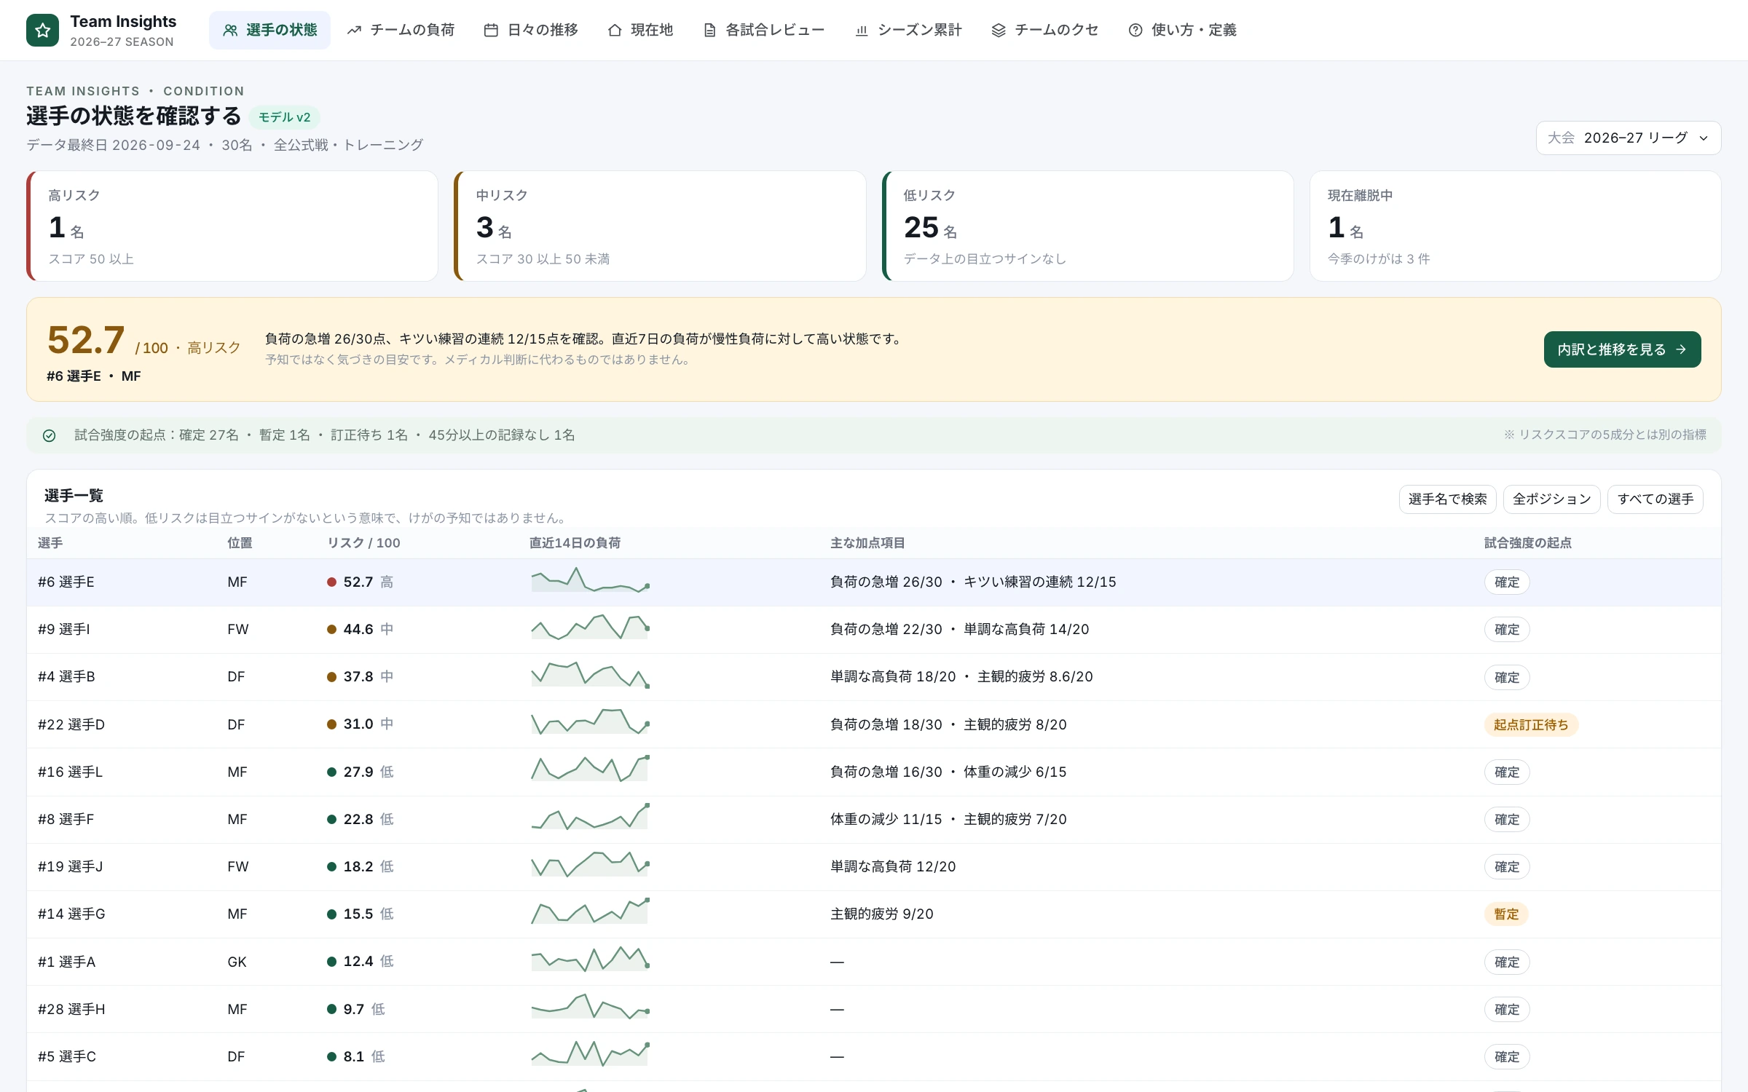Click the 選手名で検索 search field
The width and height of the screenshot is (1748, 1092).
pos(1448,499)
